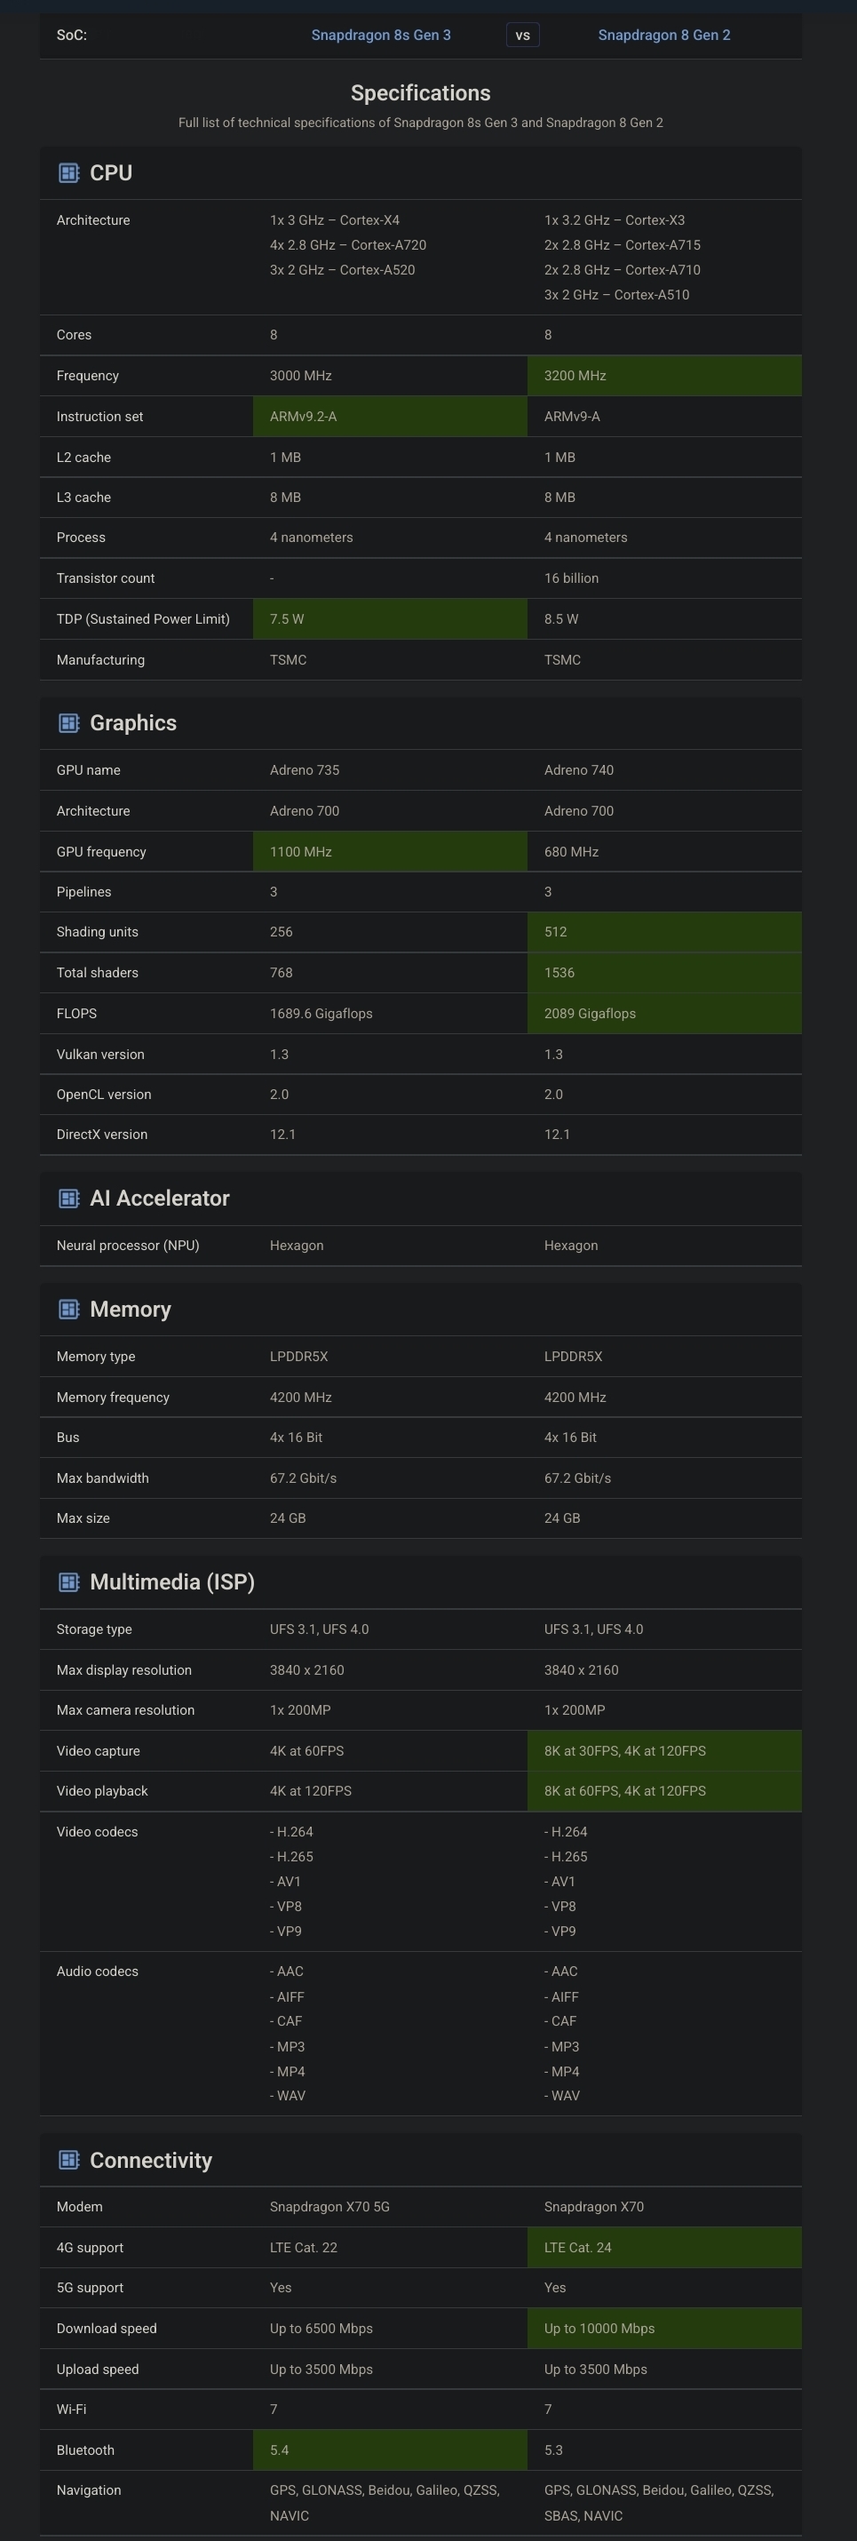Click the CPU section chip icon
The width and height of the screenshot is (857, 2541).
point(69,173)
